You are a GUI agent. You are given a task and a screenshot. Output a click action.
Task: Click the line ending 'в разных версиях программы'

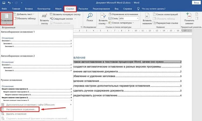127,67
